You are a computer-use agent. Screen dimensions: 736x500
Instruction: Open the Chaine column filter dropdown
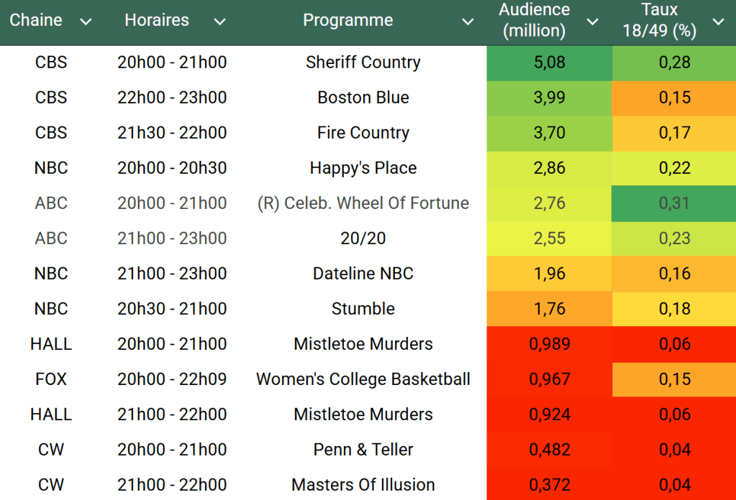click(86, 22)
